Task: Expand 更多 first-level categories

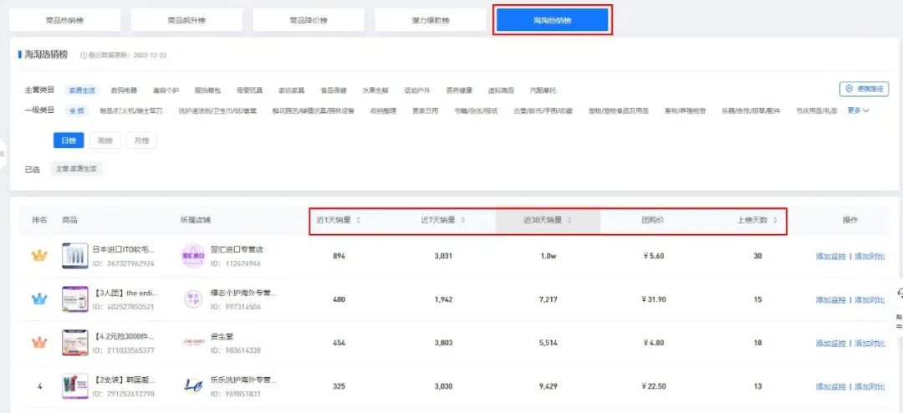Action: tap(858, 110)
